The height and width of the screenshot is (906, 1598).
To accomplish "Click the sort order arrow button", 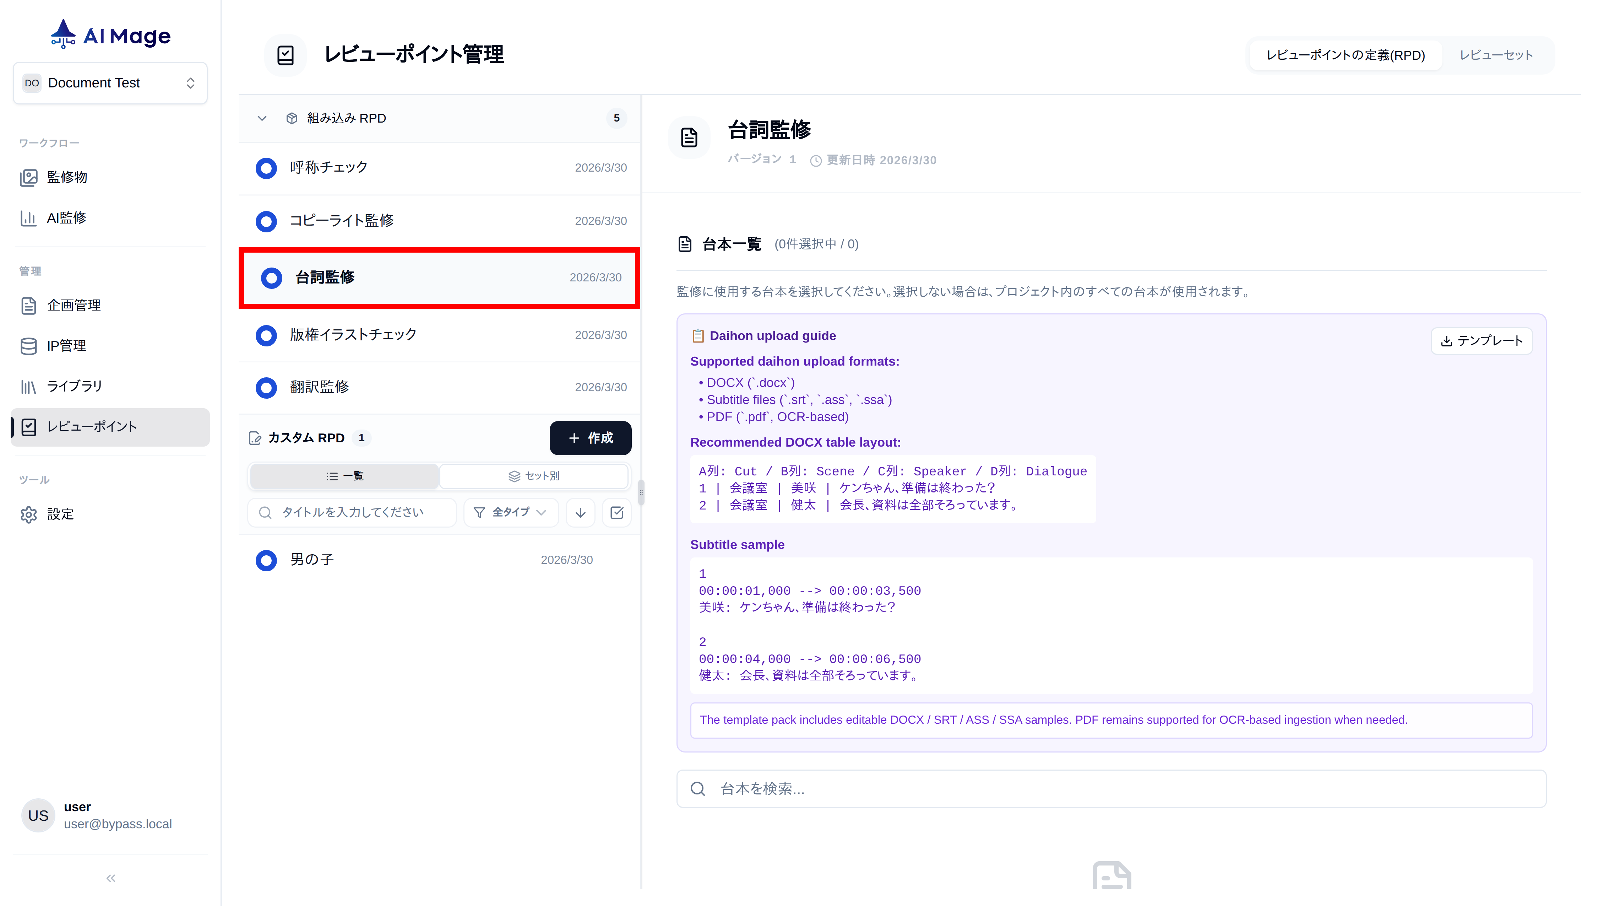I will (x=580, y=513).
